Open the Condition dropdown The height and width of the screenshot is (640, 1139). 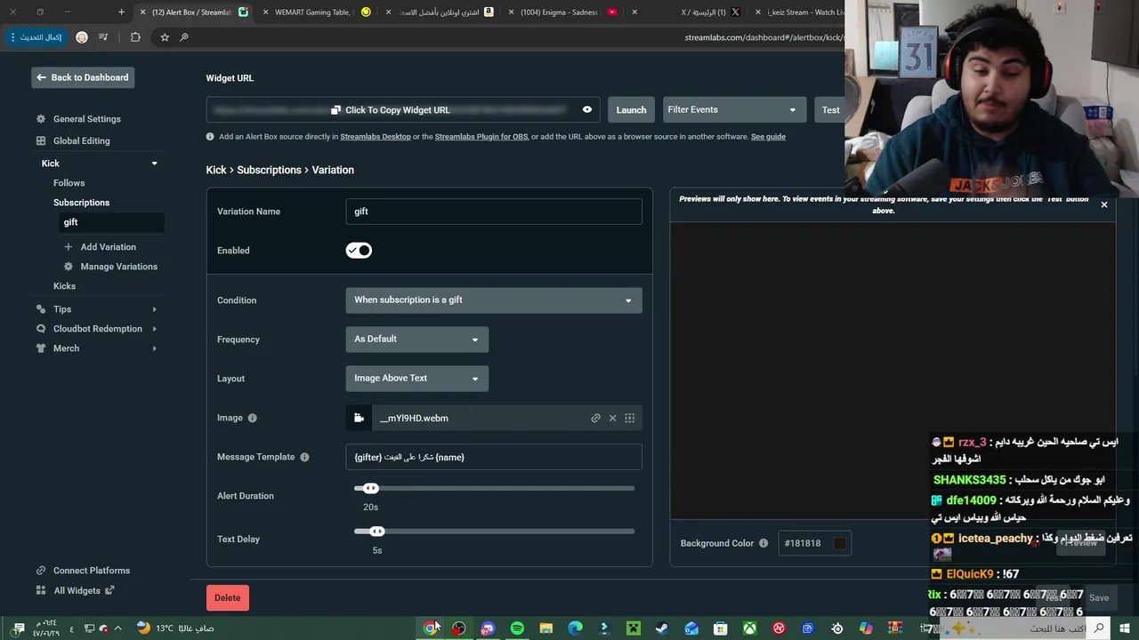click(x=494, y=300)
